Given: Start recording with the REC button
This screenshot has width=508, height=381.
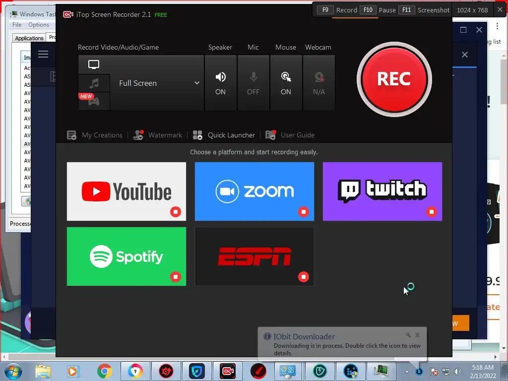Looking at the screenshot, I should (394, 79).
